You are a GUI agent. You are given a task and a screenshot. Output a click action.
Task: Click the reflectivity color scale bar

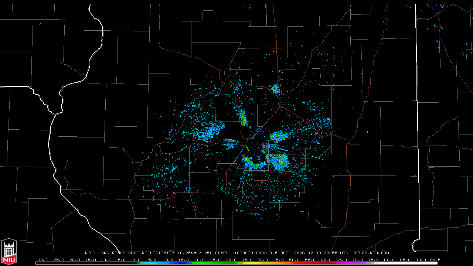pyautogui.click(x=236, y=263)
